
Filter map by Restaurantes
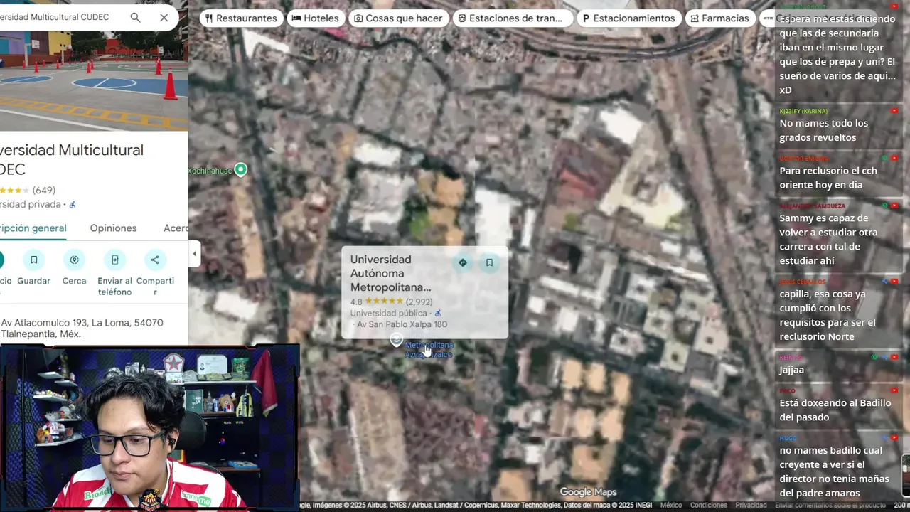(240, 18)
